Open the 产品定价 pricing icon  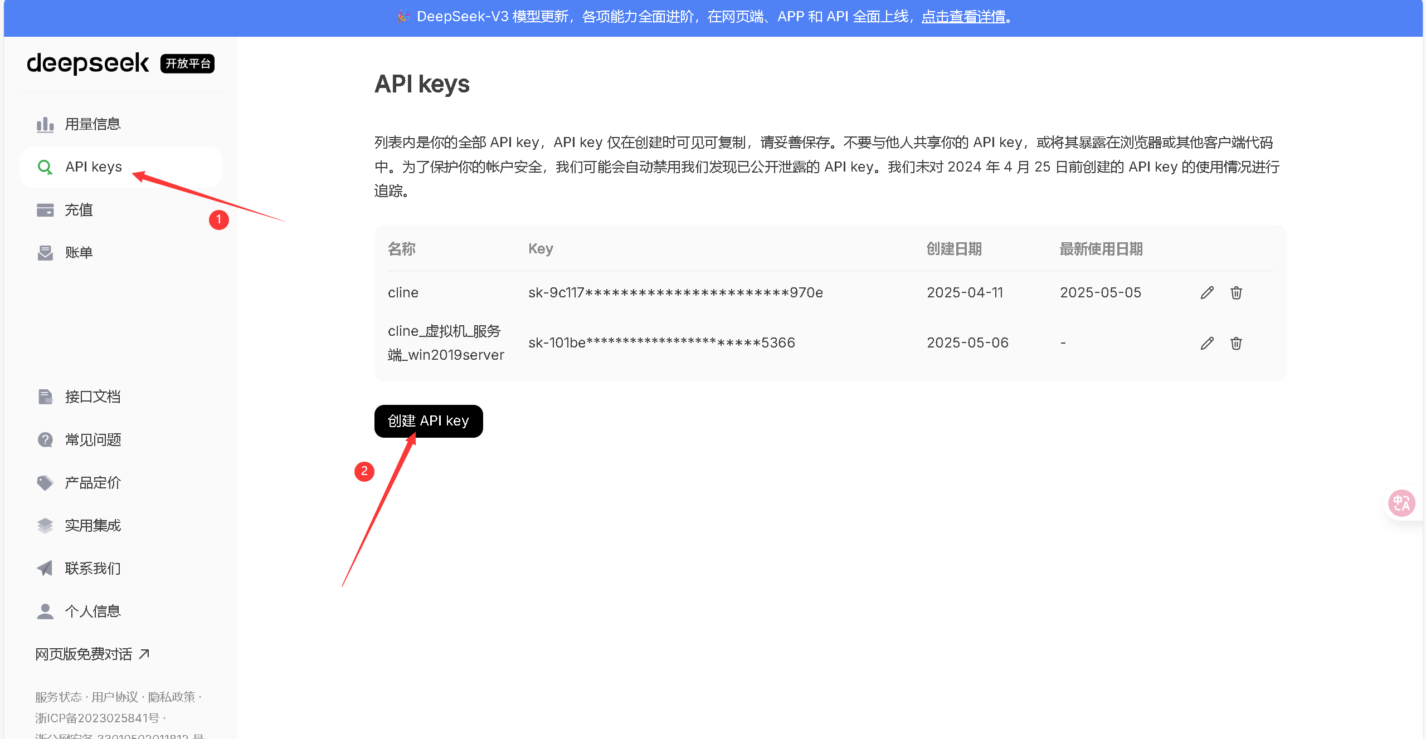pos(45,482)
